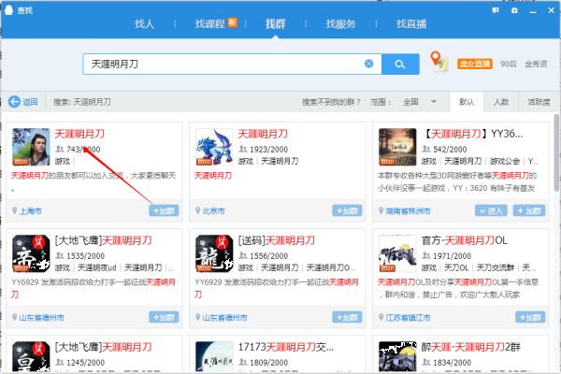The width and height of the screenshot is (561, 374).
Task: Join the 官方-天涯明月刀OL group
Action: (530, 318)
